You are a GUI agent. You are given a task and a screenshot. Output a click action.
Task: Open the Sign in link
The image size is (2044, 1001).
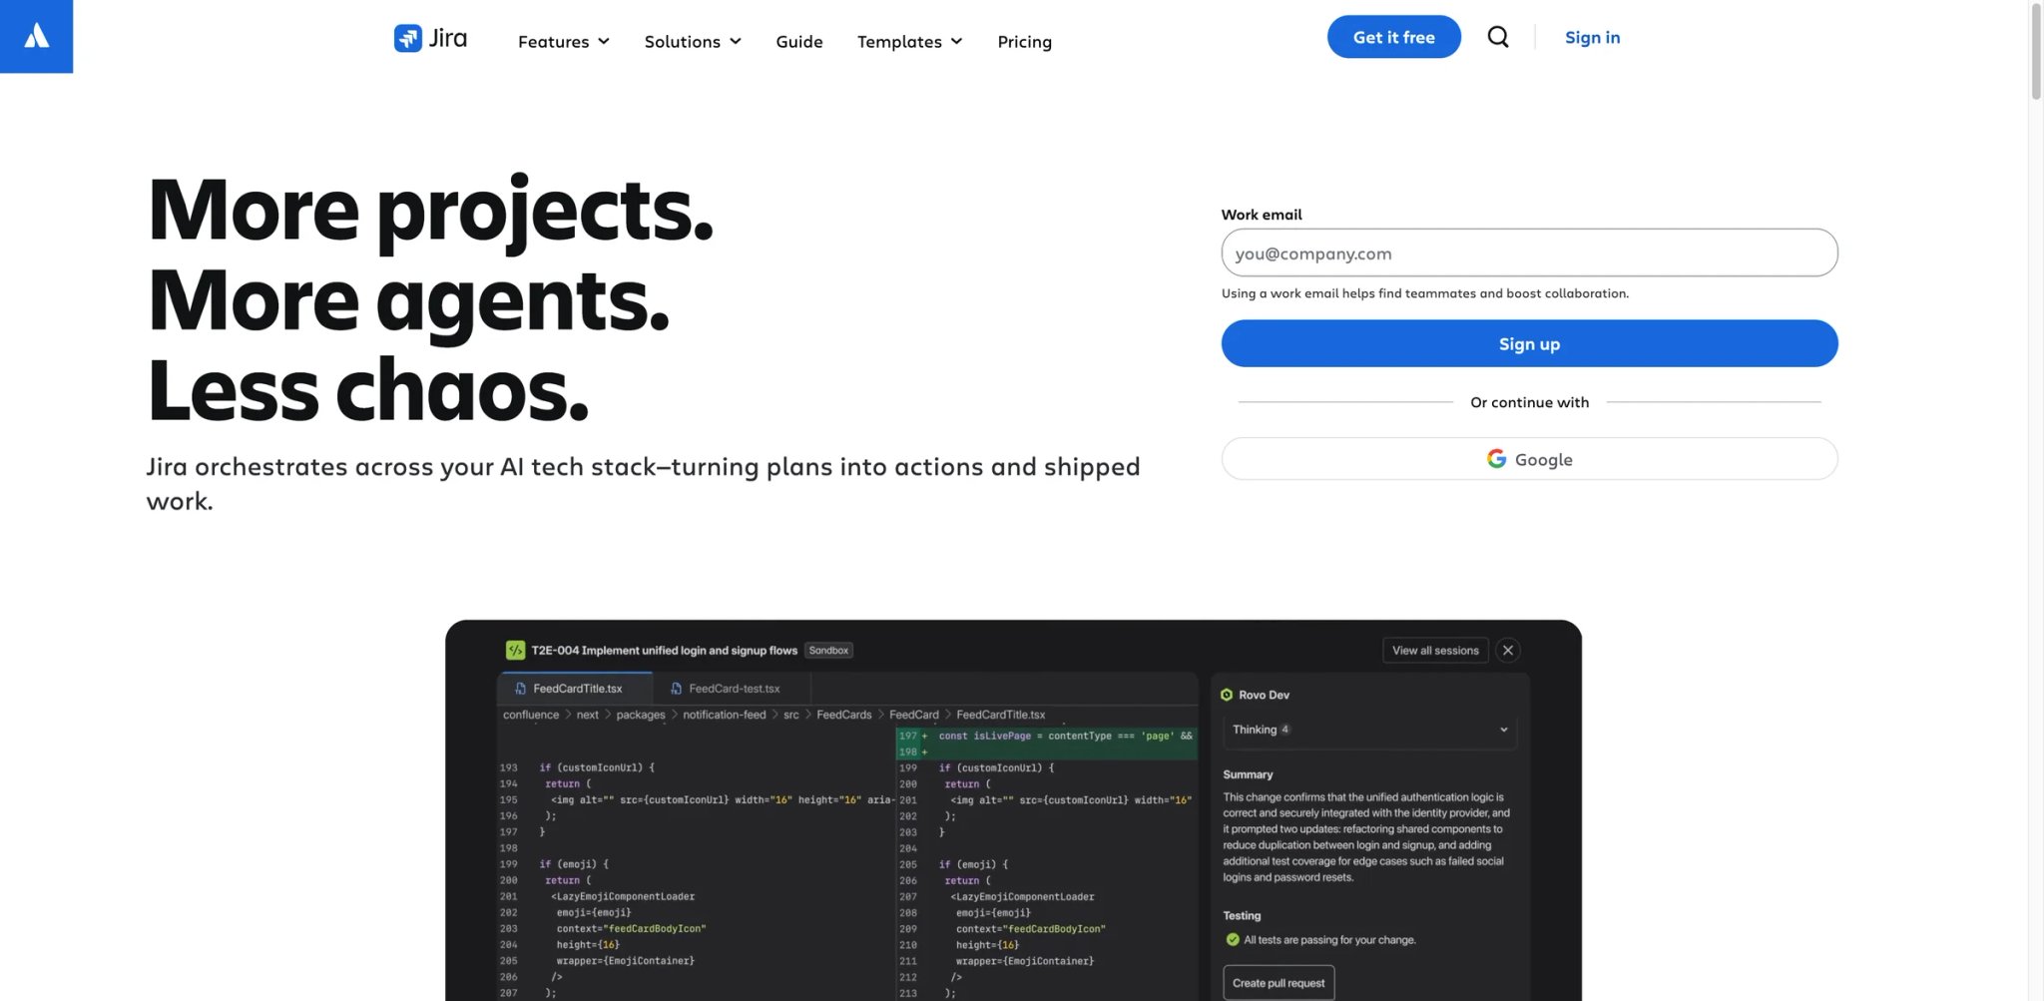[x=1592, y=37]
